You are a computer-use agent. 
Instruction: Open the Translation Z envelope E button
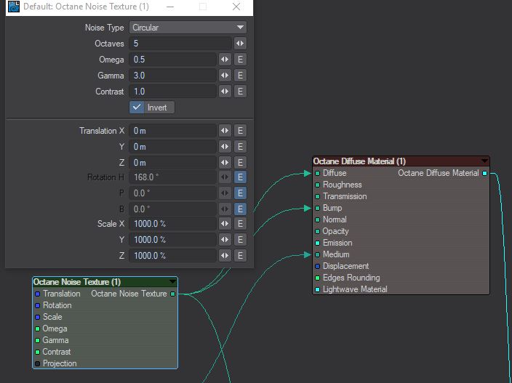click(240, 163)
